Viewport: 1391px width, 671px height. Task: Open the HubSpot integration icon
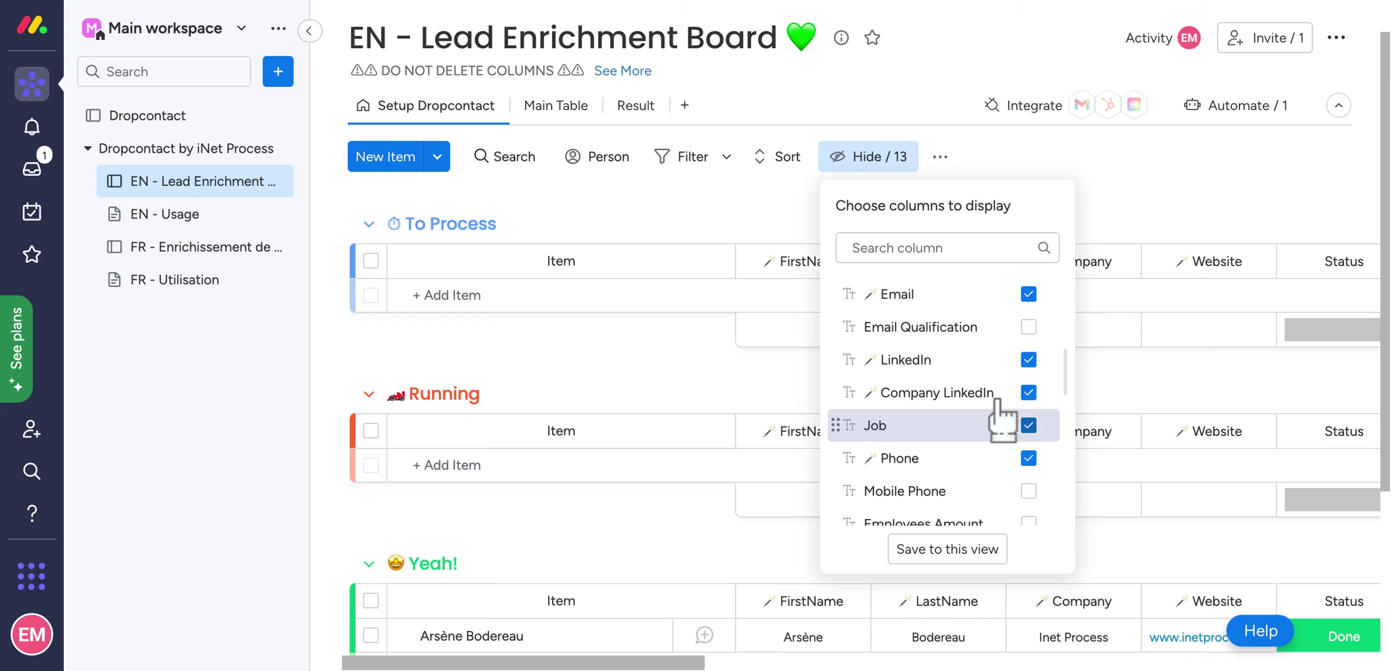[1108, 105]
